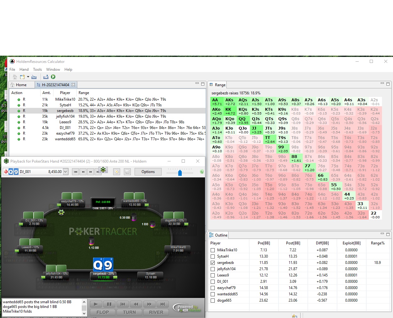This screenshot has width=393, height=318.
Task: Toggle the doga665 checkbox in Outline
Action: [213, 300]
